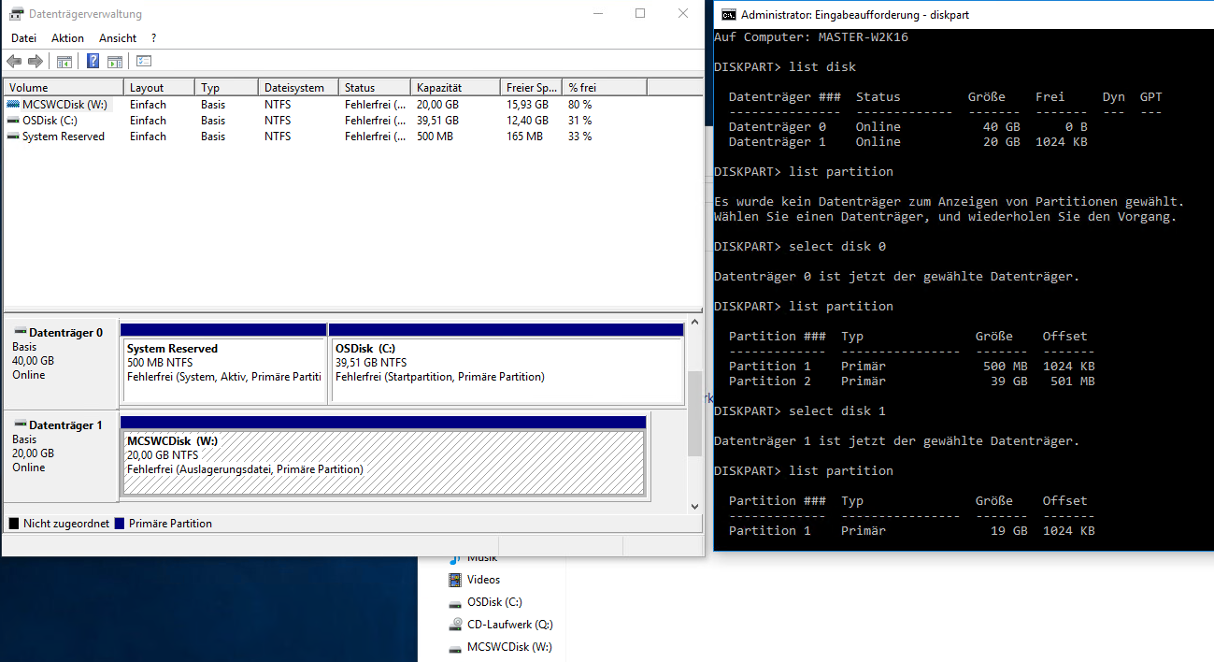Image resolution: width=1214 pixels, height=662 pixels.
Task: Open the Ansicht menu
Action: coord(117,37)
